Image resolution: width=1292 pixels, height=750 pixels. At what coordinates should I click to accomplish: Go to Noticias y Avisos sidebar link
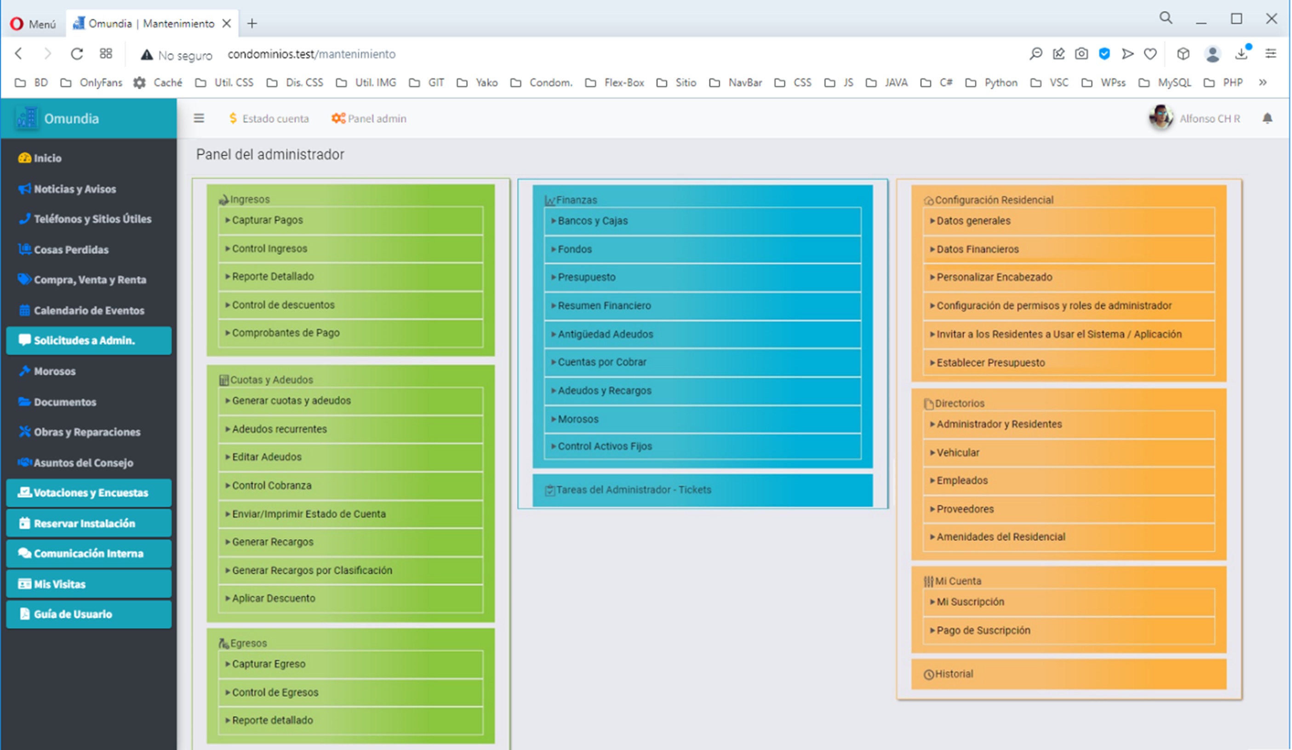point(75,189)
